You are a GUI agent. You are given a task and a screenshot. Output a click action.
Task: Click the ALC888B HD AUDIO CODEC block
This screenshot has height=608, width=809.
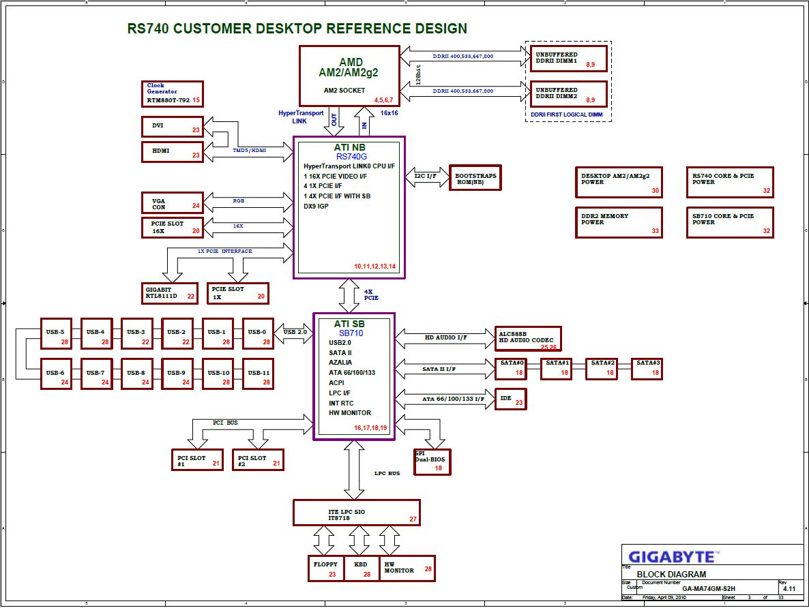click(528, 338)
